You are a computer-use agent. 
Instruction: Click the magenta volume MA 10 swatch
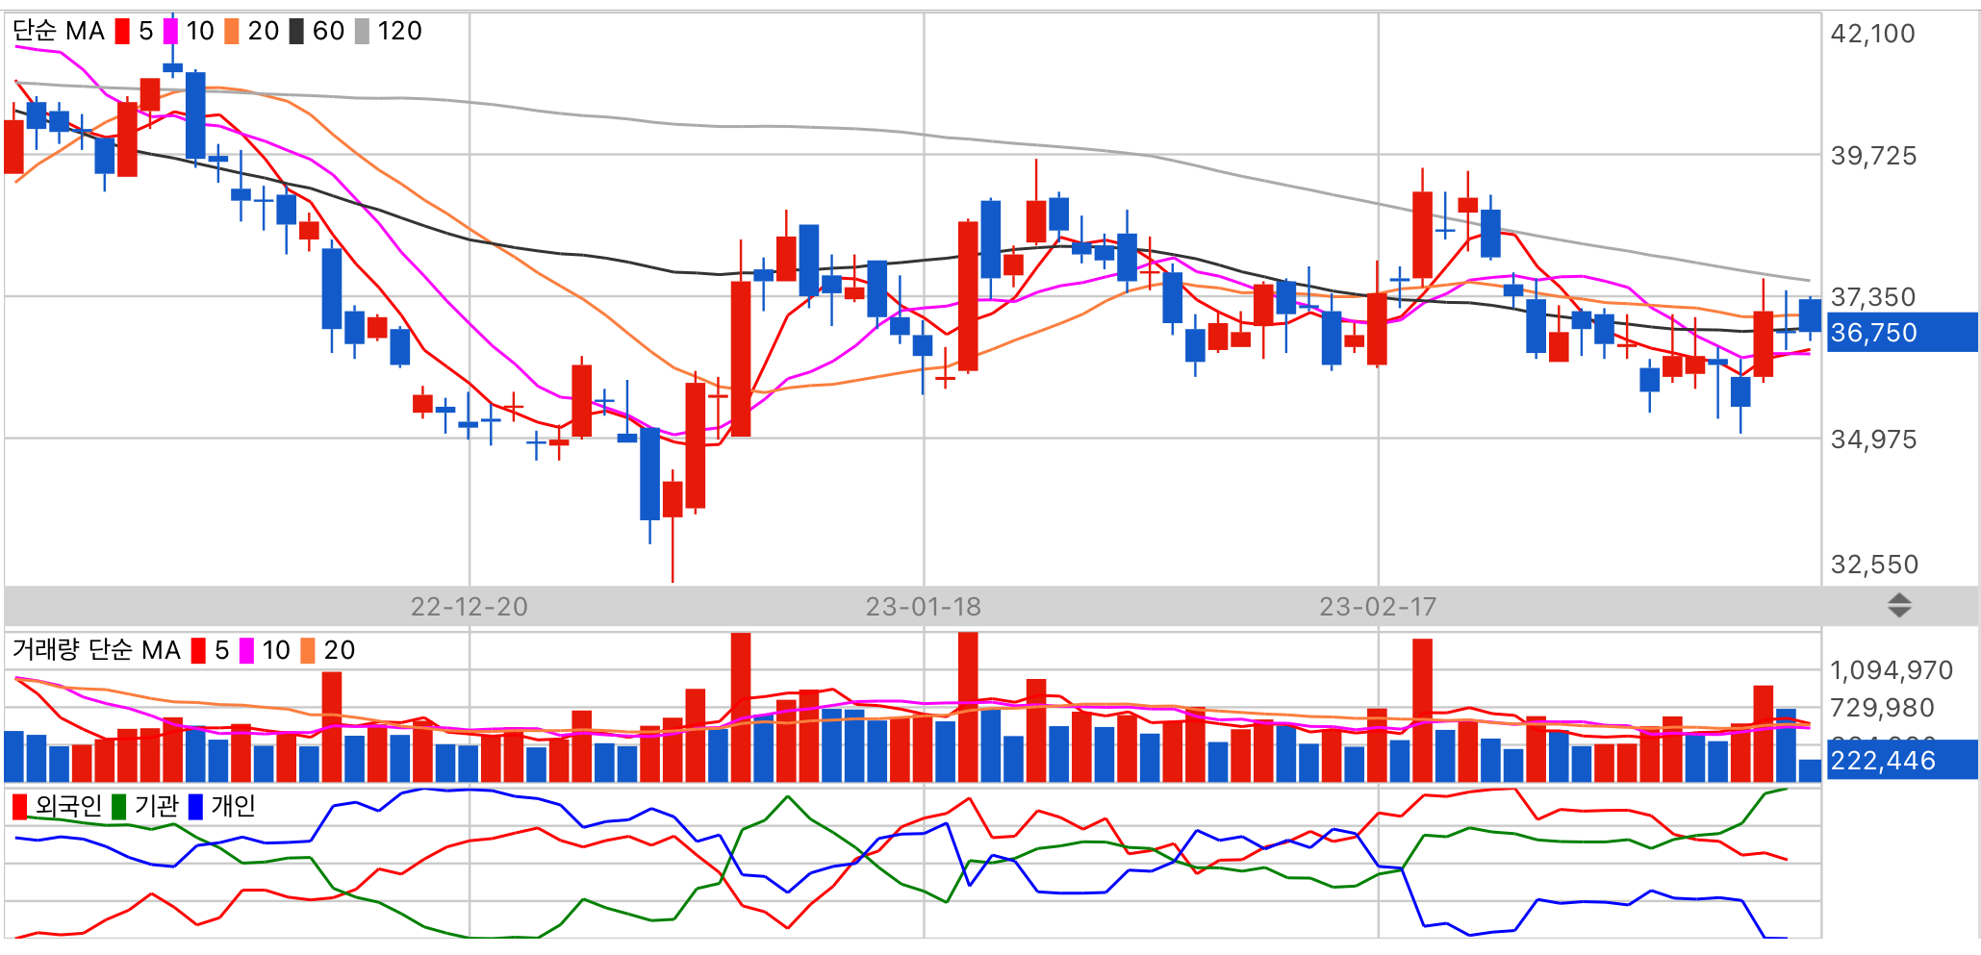(x=246, y=651)
